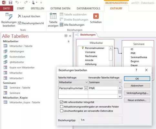The image size is (156, 129).
Task: Click field grid scroll-up arrow in dialog
Action: click(120, 88)
